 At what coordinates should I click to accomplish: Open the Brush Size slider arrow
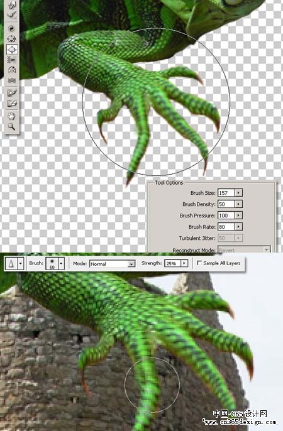click(238, 193)
